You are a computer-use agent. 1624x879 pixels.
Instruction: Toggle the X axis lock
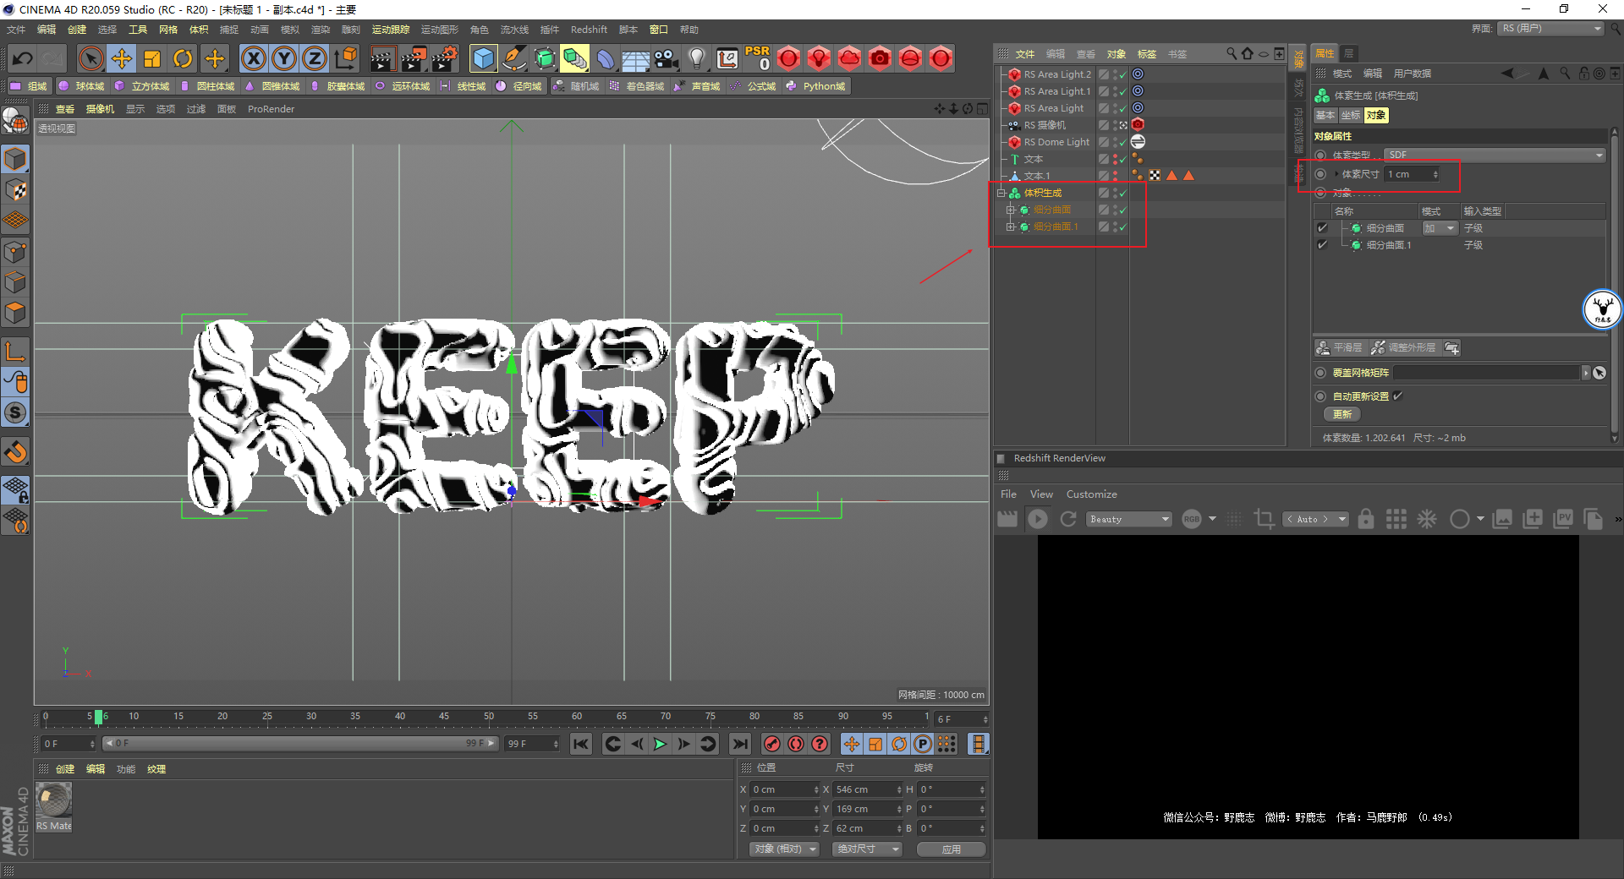point(253,58)
